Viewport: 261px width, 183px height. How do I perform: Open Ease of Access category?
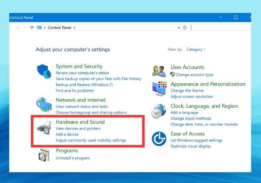click(187, 134)
